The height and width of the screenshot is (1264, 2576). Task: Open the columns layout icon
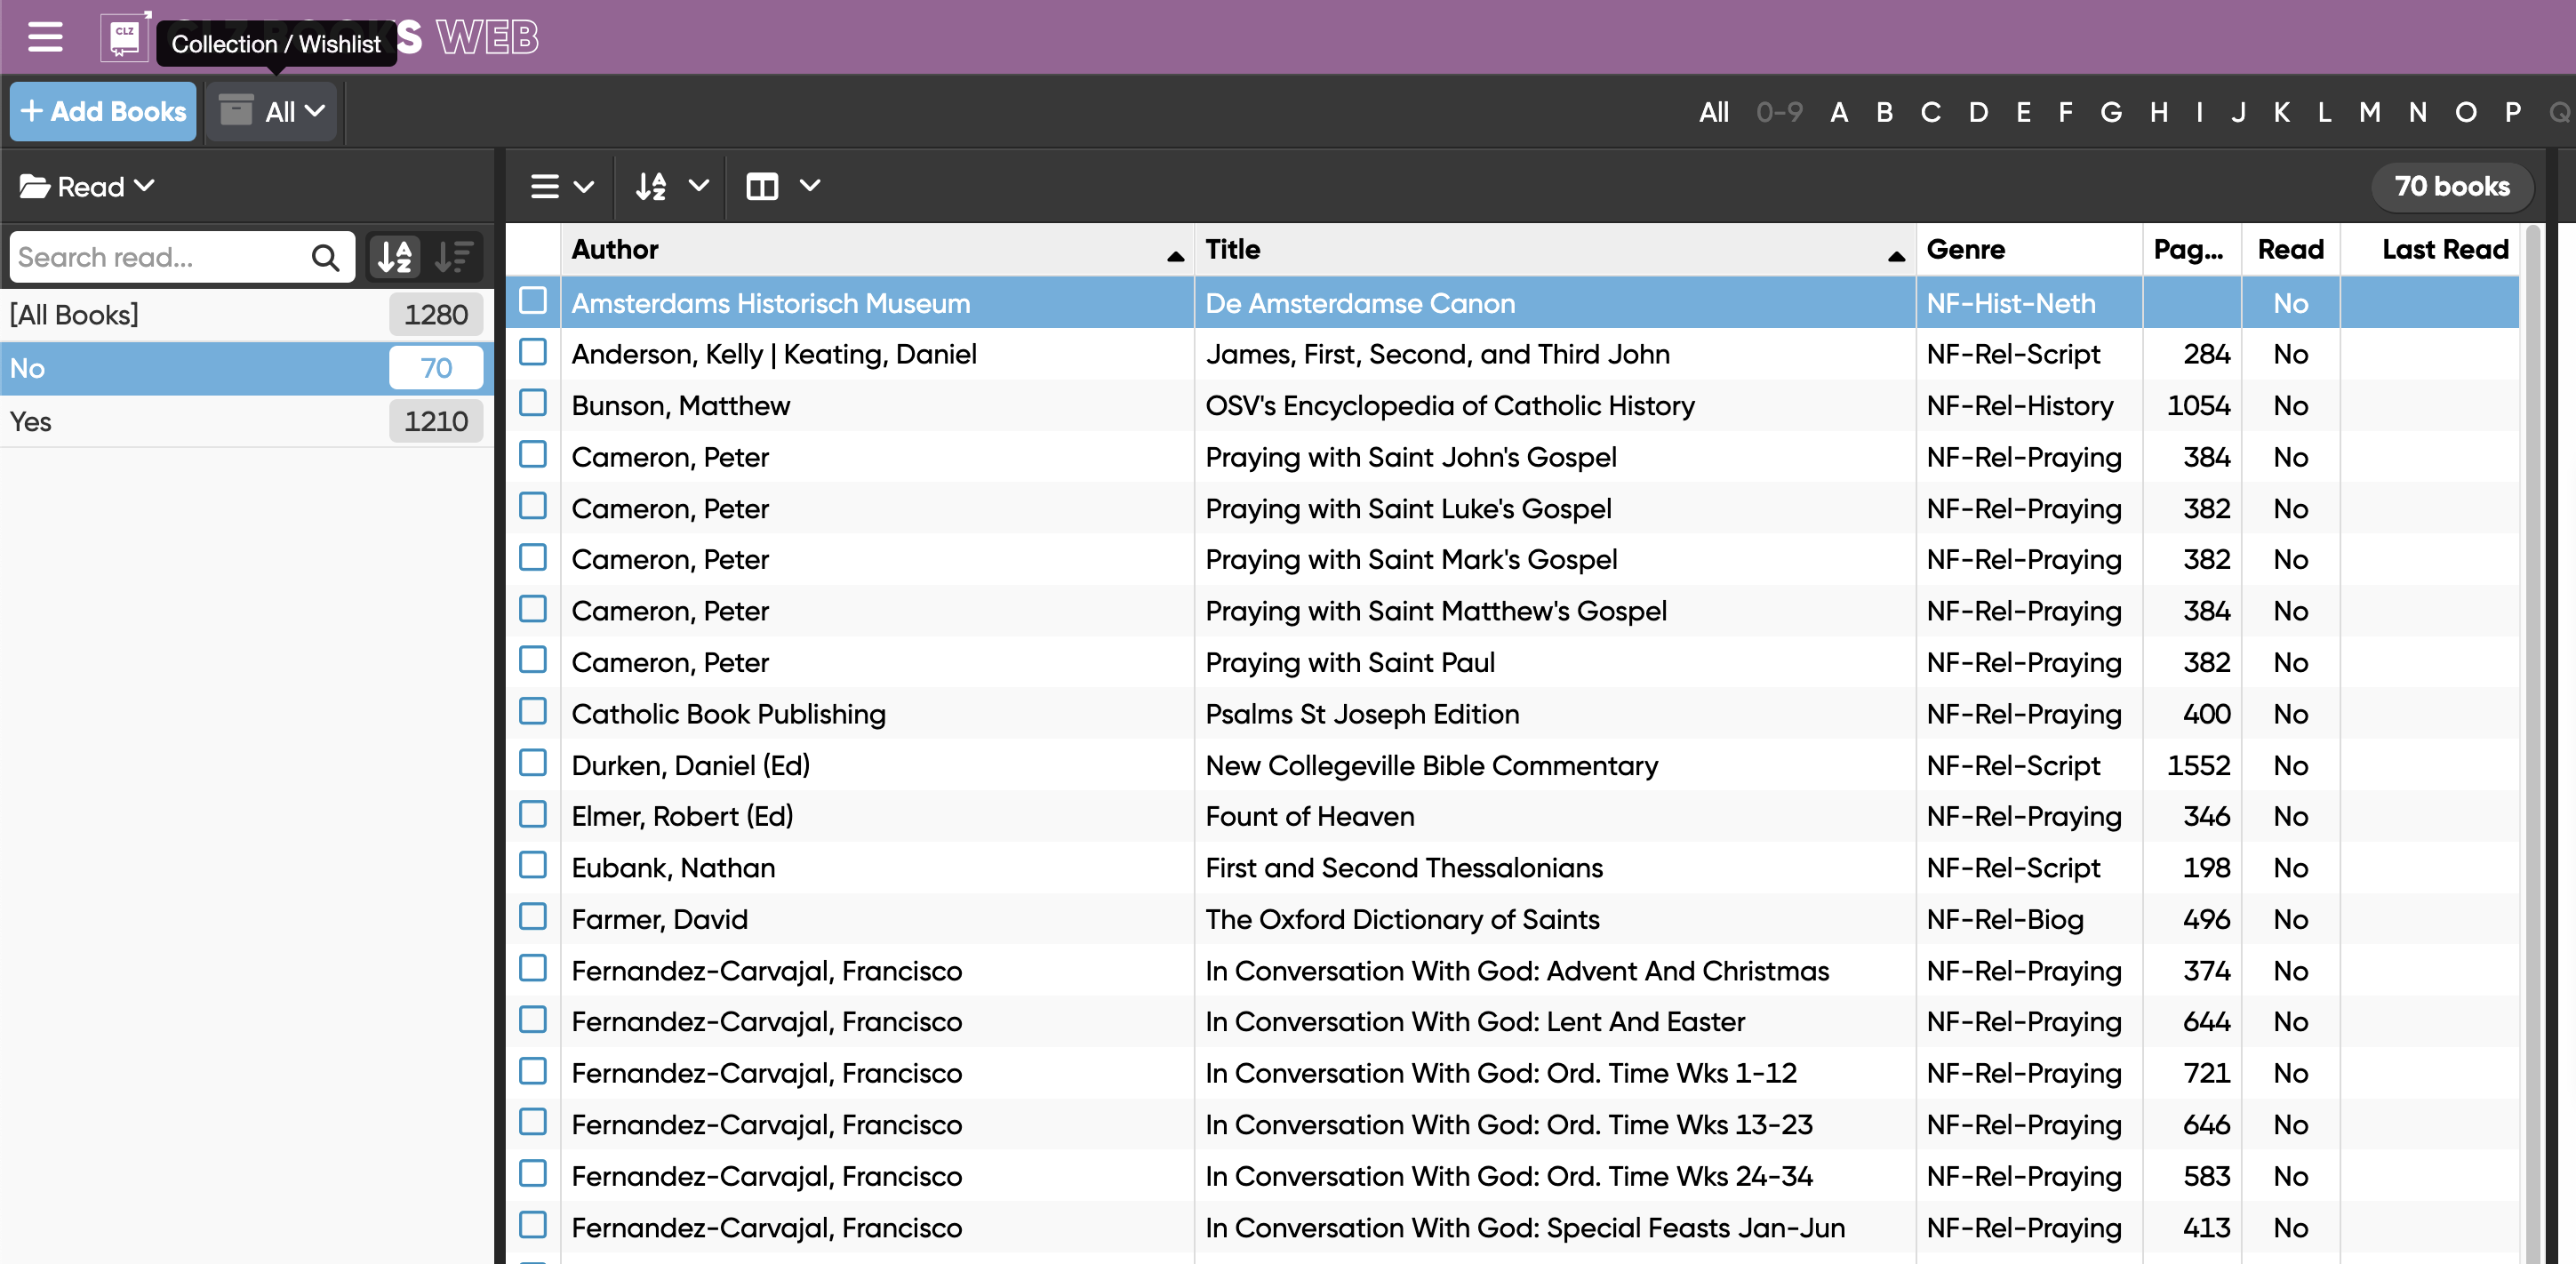click(x=762, y=186)
